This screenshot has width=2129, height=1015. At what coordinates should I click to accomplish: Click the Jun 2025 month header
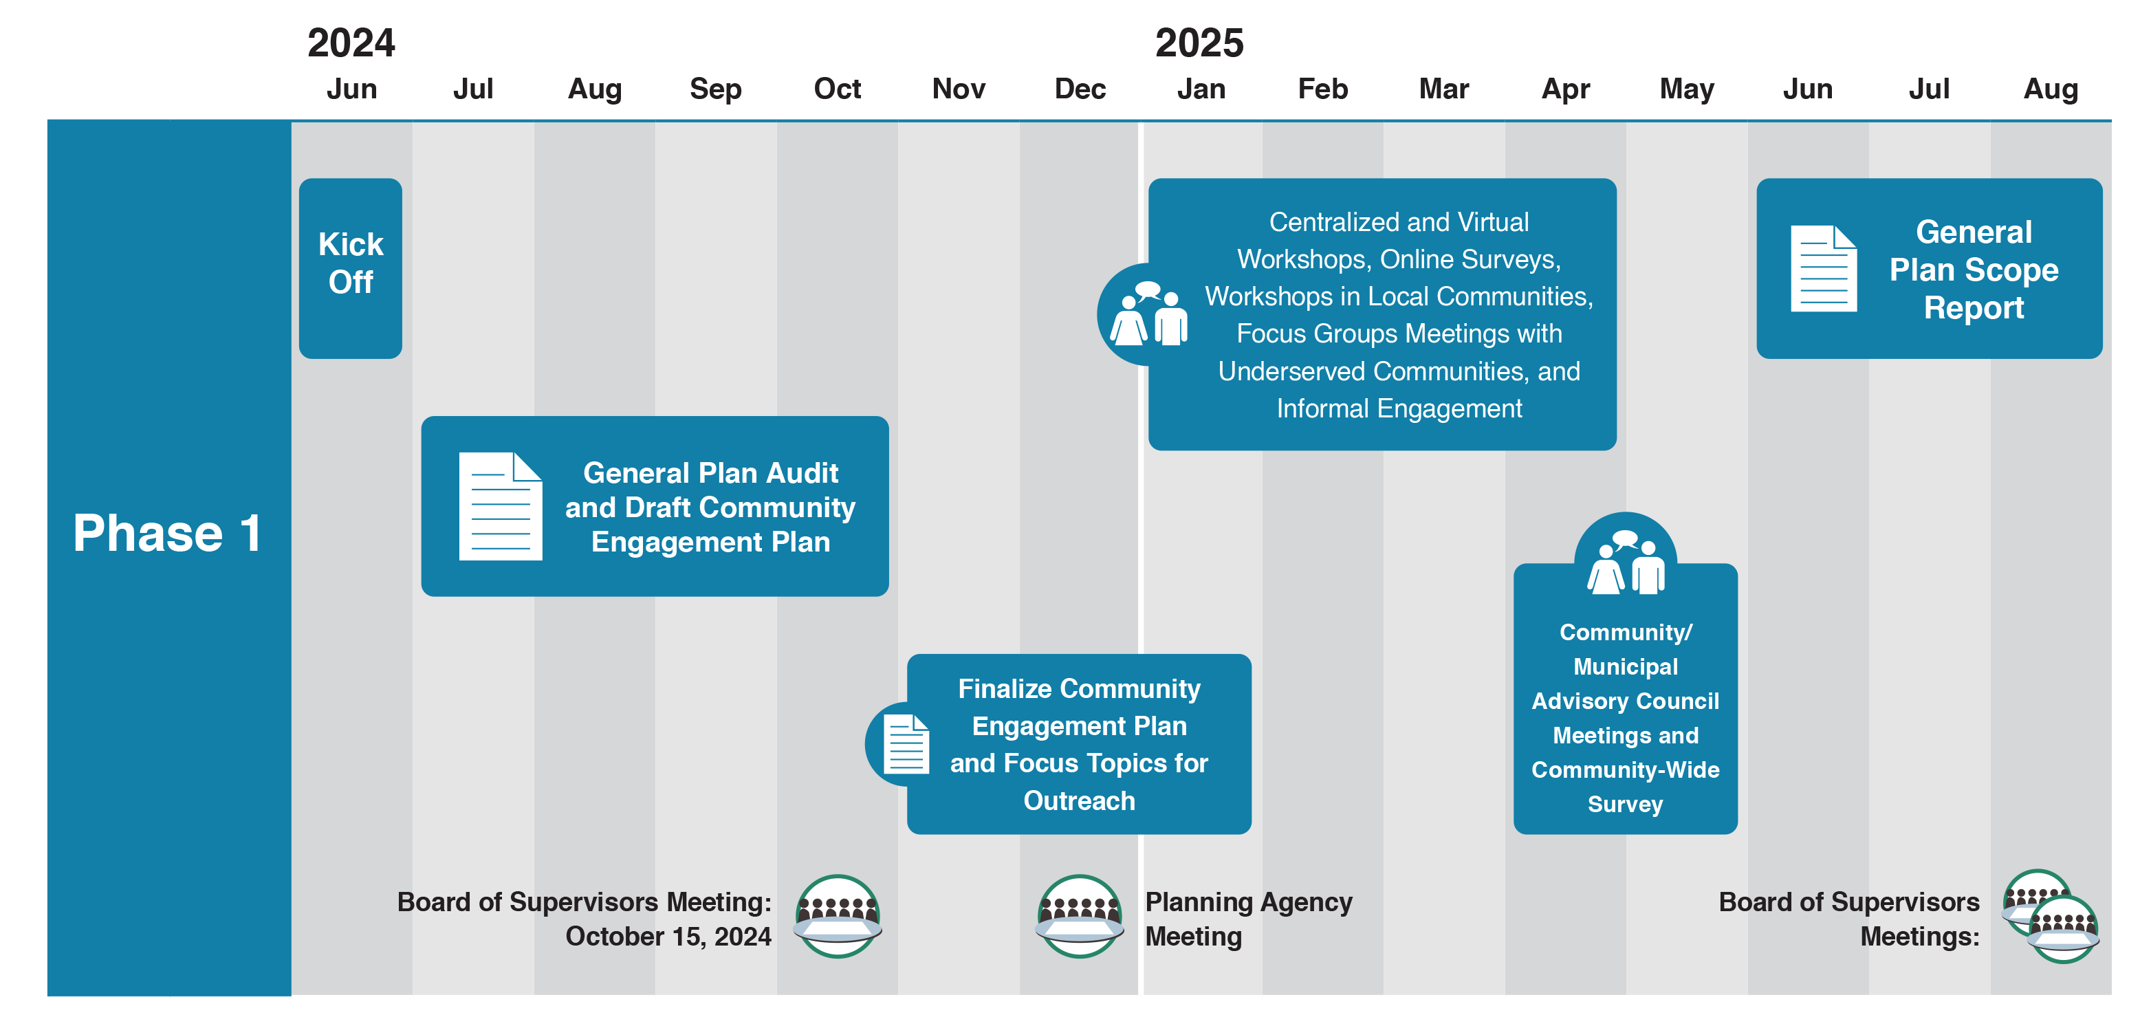click(x=1809, y=89)
